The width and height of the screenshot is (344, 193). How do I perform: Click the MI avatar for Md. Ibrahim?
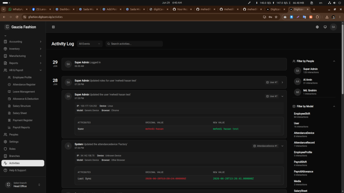click(x=298, y=92)
